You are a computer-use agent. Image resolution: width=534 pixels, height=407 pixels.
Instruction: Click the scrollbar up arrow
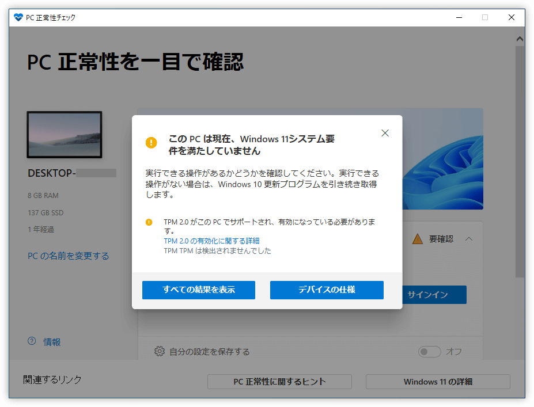(520, 39)
